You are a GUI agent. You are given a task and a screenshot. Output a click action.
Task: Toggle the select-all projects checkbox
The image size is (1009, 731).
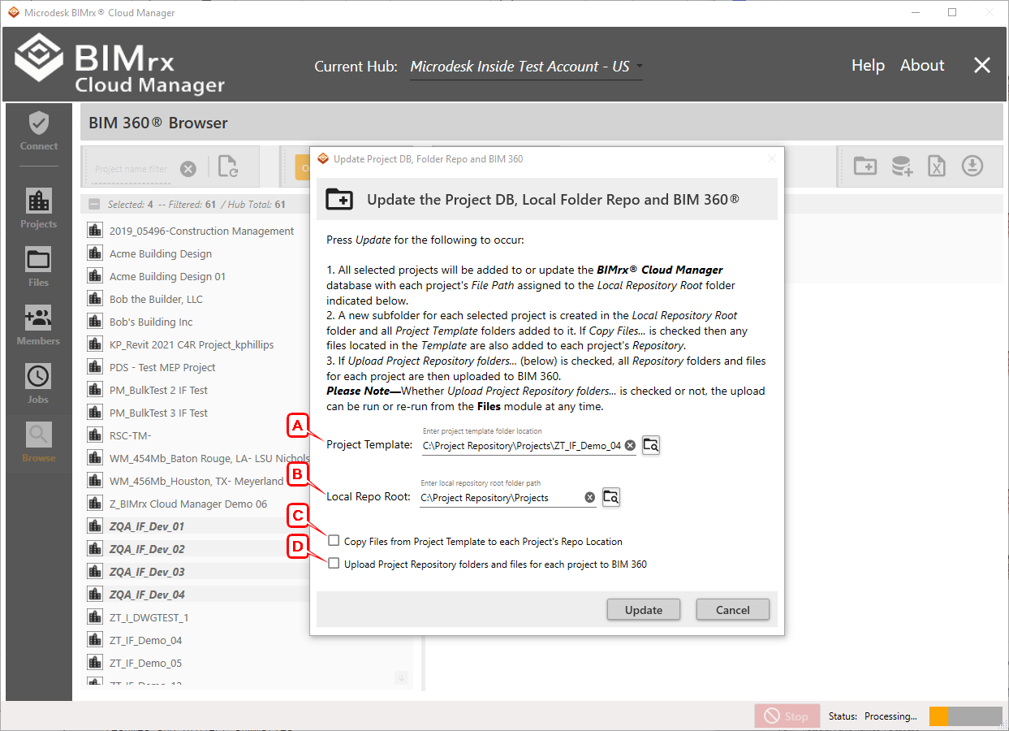(x=94, y=205)
